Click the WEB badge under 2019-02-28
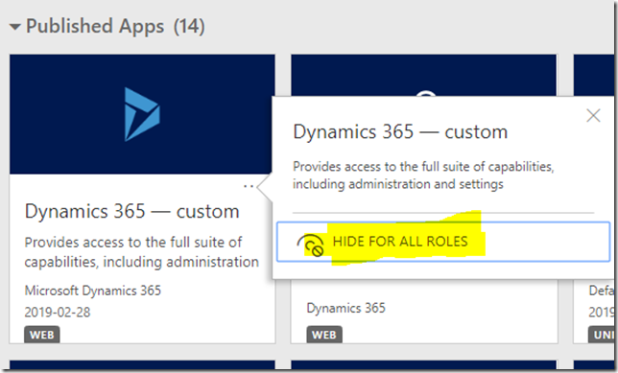618x373 pixels. [x=42, y=335]
